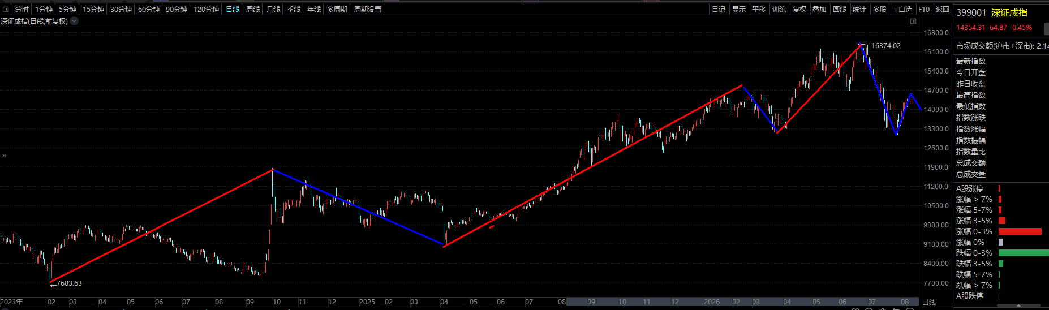Switch to the 年线 yearly chart
Viewport: 1049px width, 310px height.
coord(314,10)
